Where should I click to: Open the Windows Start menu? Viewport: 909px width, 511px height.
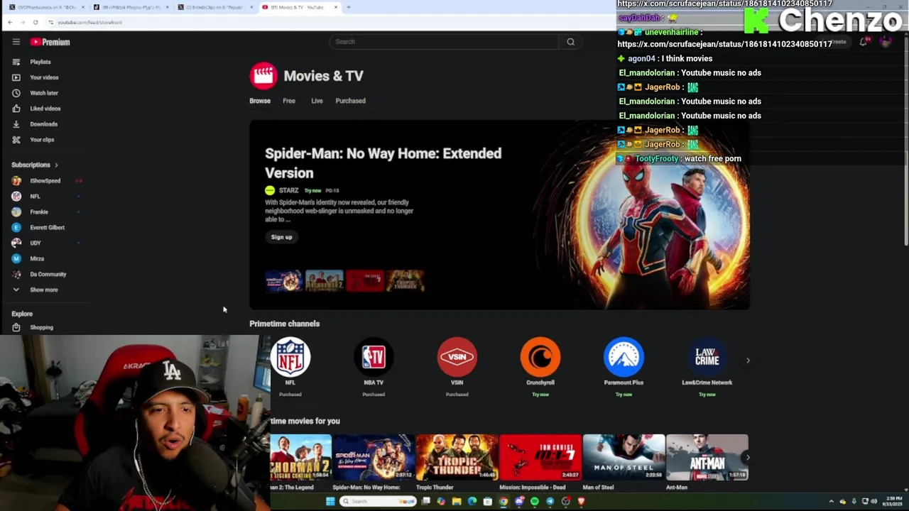[330, 501]
